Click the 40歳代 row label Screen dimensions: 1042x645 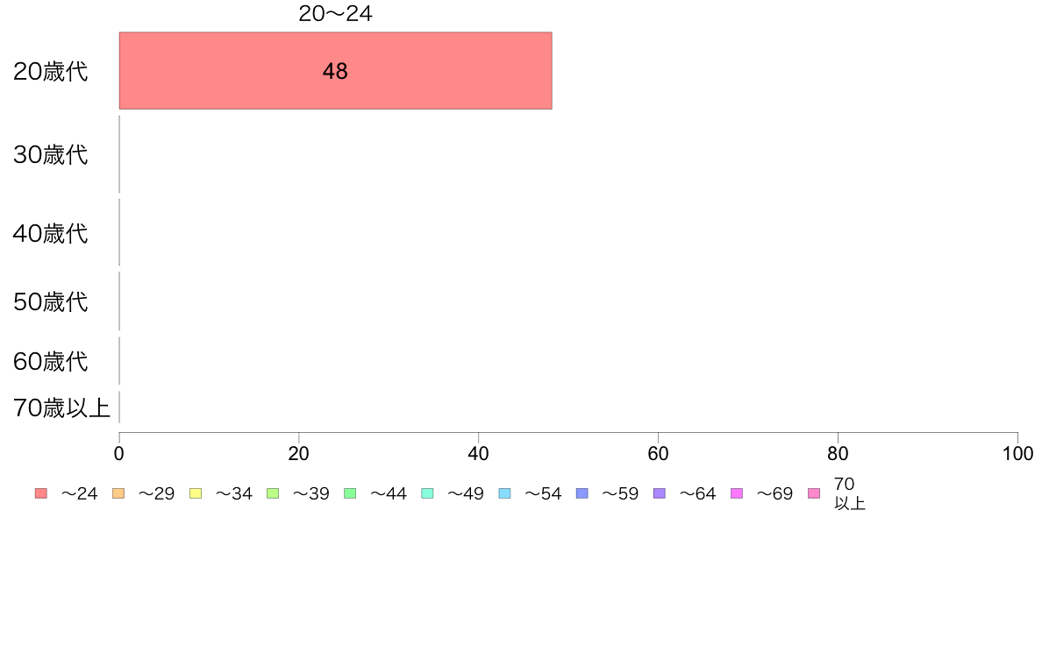(x=51, y=234)
